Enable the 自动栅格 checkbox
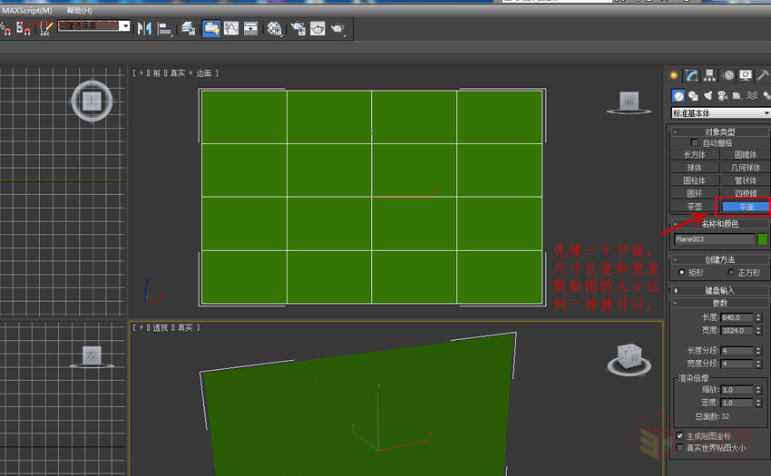 [696, 143]
